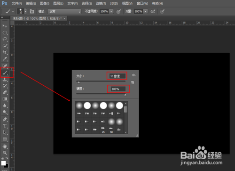Select the Brush tool in toolbox
The height and width of the screenshot is (171, 235).
pyautogui.click(x=5, y=73)
